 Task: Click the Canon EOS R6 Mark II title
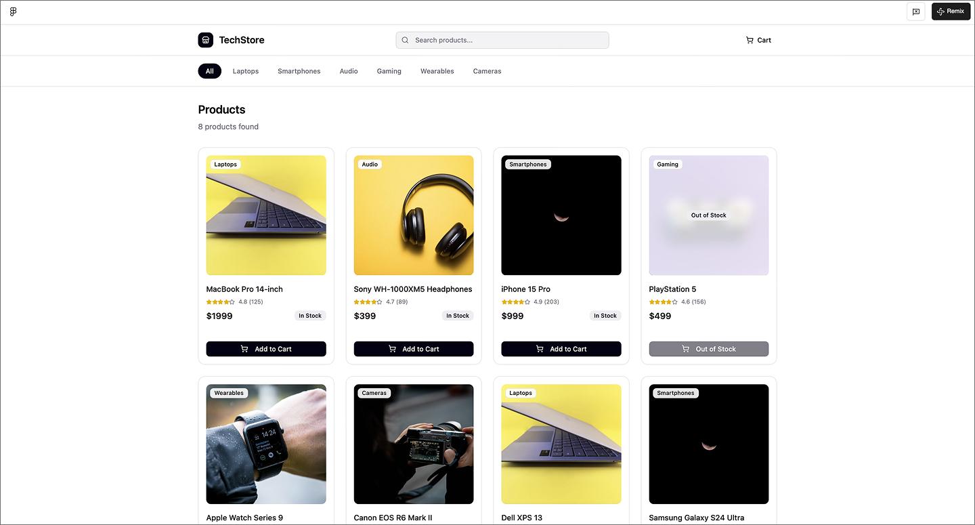pyautogui.click(x=393, y=518)
